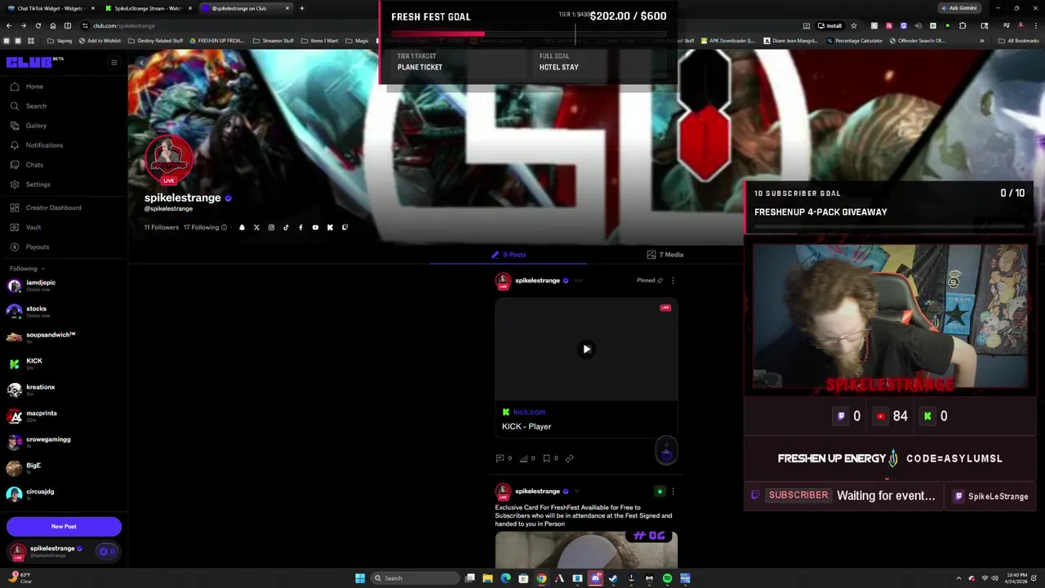Click token balance pill in sidebar footer

click(x=107, y=551)
